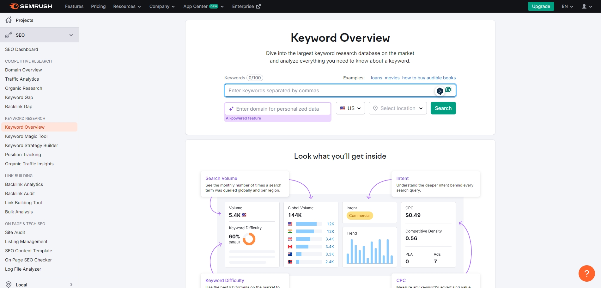Click the new badge next to App Center
The height and width of the screenshot is (288, 601).
214,6
